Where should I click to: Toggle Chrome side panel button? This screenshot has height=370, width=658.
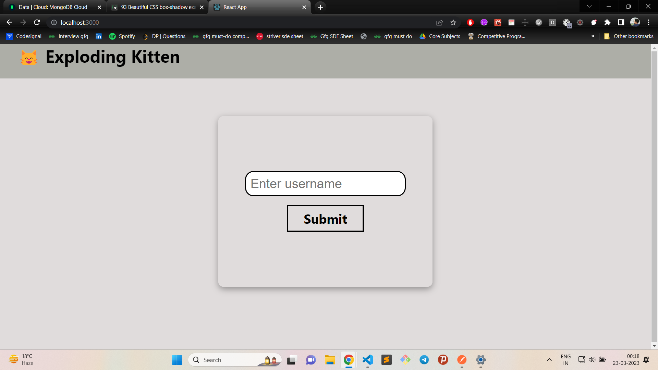621,22
